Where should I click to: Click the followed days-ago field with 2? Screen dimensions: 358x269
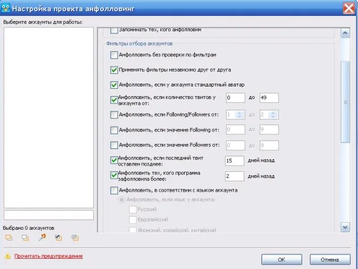(235, 176)
